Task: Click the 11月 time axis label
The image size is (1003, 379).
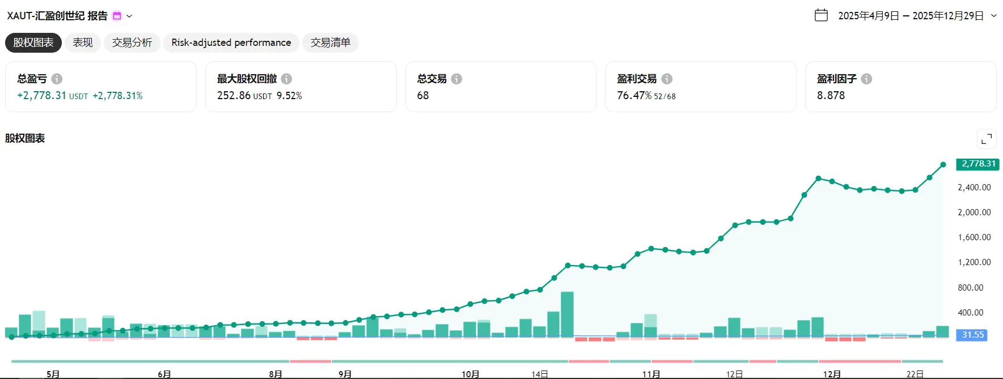Action: tap(651, 374)
